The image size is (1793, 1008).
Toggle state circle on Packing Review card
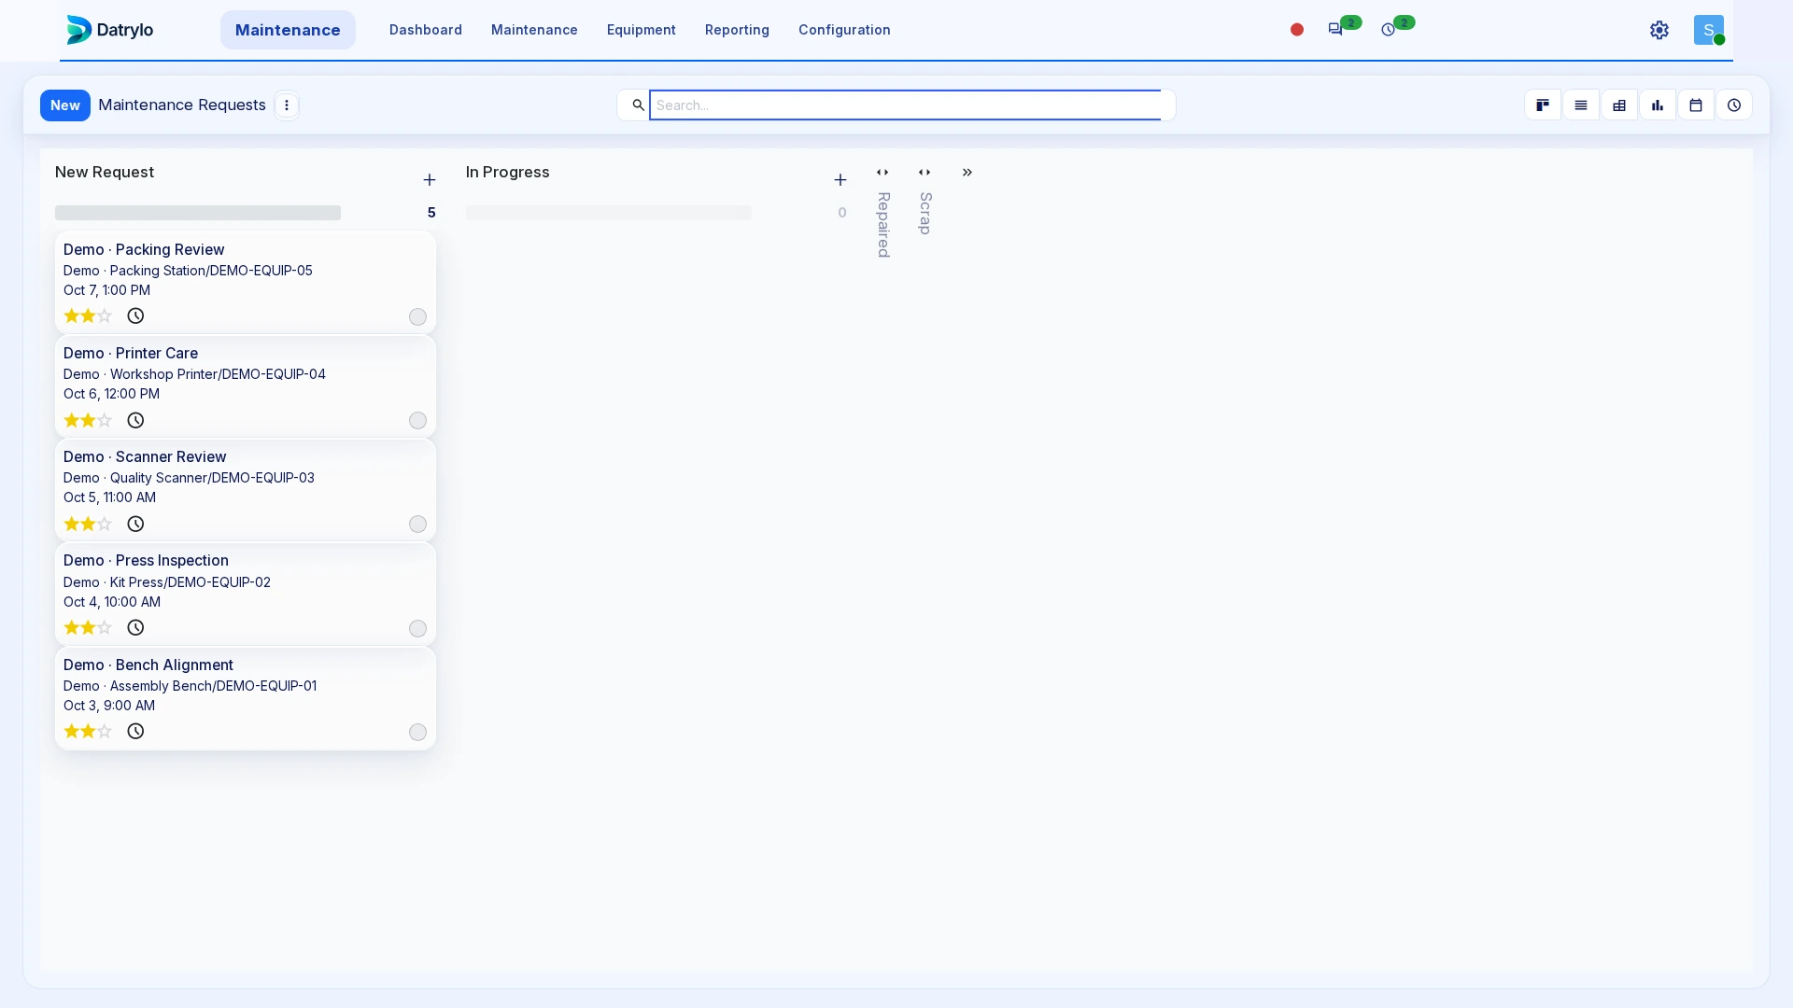[x=418, y=317]
